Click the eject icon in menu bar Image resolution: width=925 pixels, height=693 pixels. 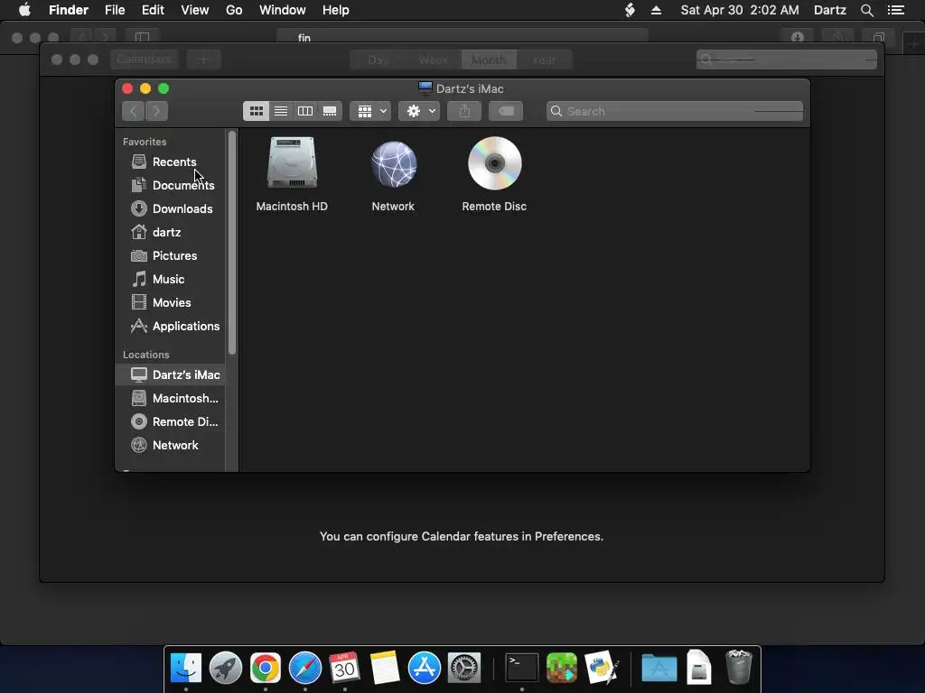[656, 10]
